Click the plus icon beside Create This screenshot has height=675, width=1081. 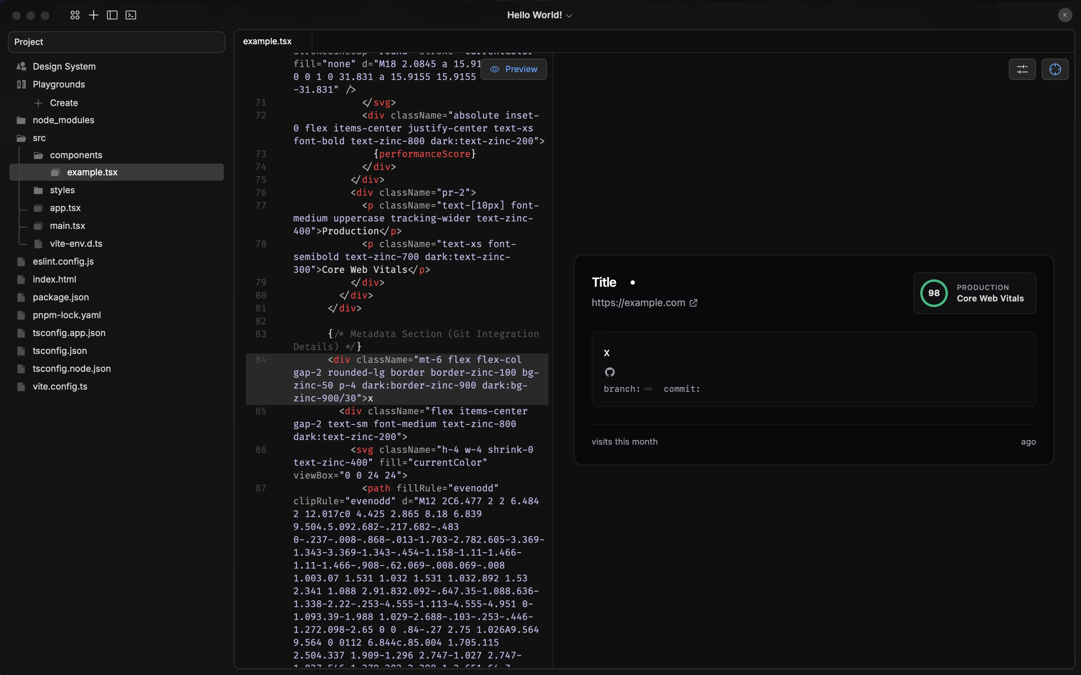tap(38, 103)
